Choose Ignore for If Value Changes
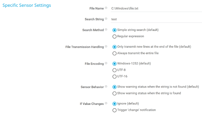 (115, 104)
